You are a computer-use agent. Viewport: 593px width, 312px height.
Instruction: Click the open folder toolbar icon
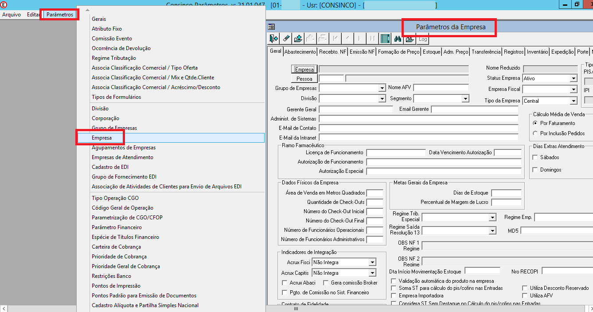tap(410, 39)
